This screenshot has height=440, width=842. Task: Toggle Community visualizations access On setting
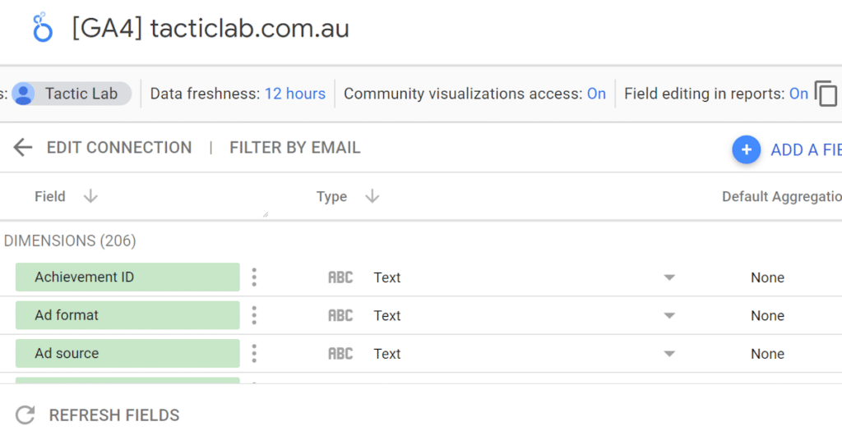(x=596, y=94)
